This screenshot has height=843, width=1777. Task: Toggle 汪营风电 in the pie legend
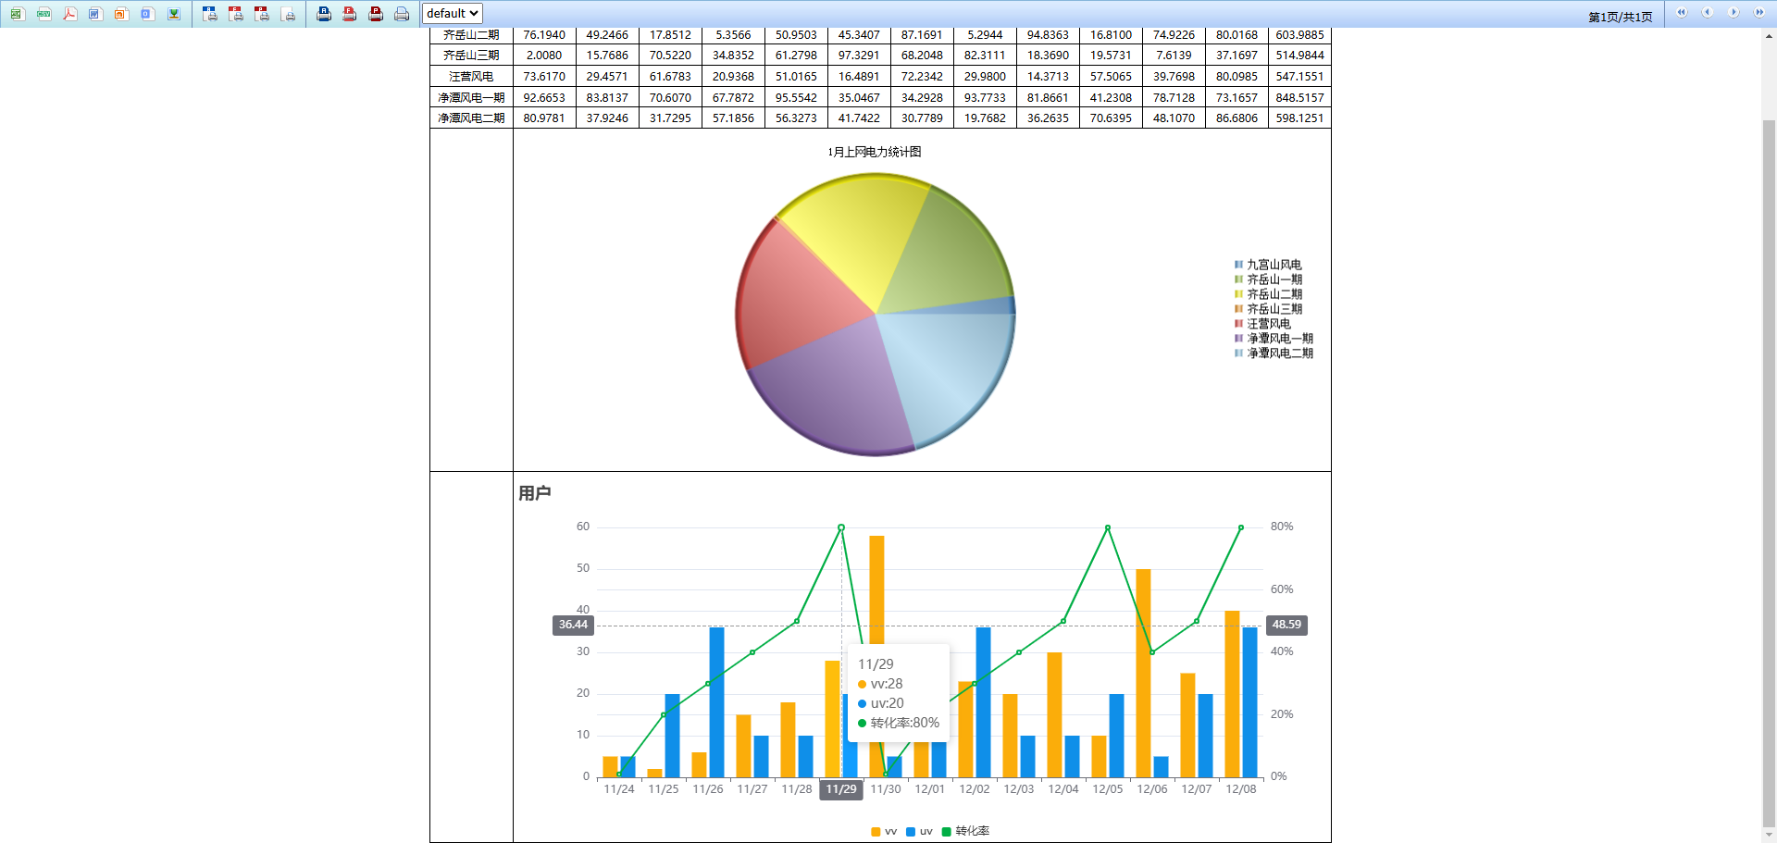pyautogui.click(x=1262, y=324)
